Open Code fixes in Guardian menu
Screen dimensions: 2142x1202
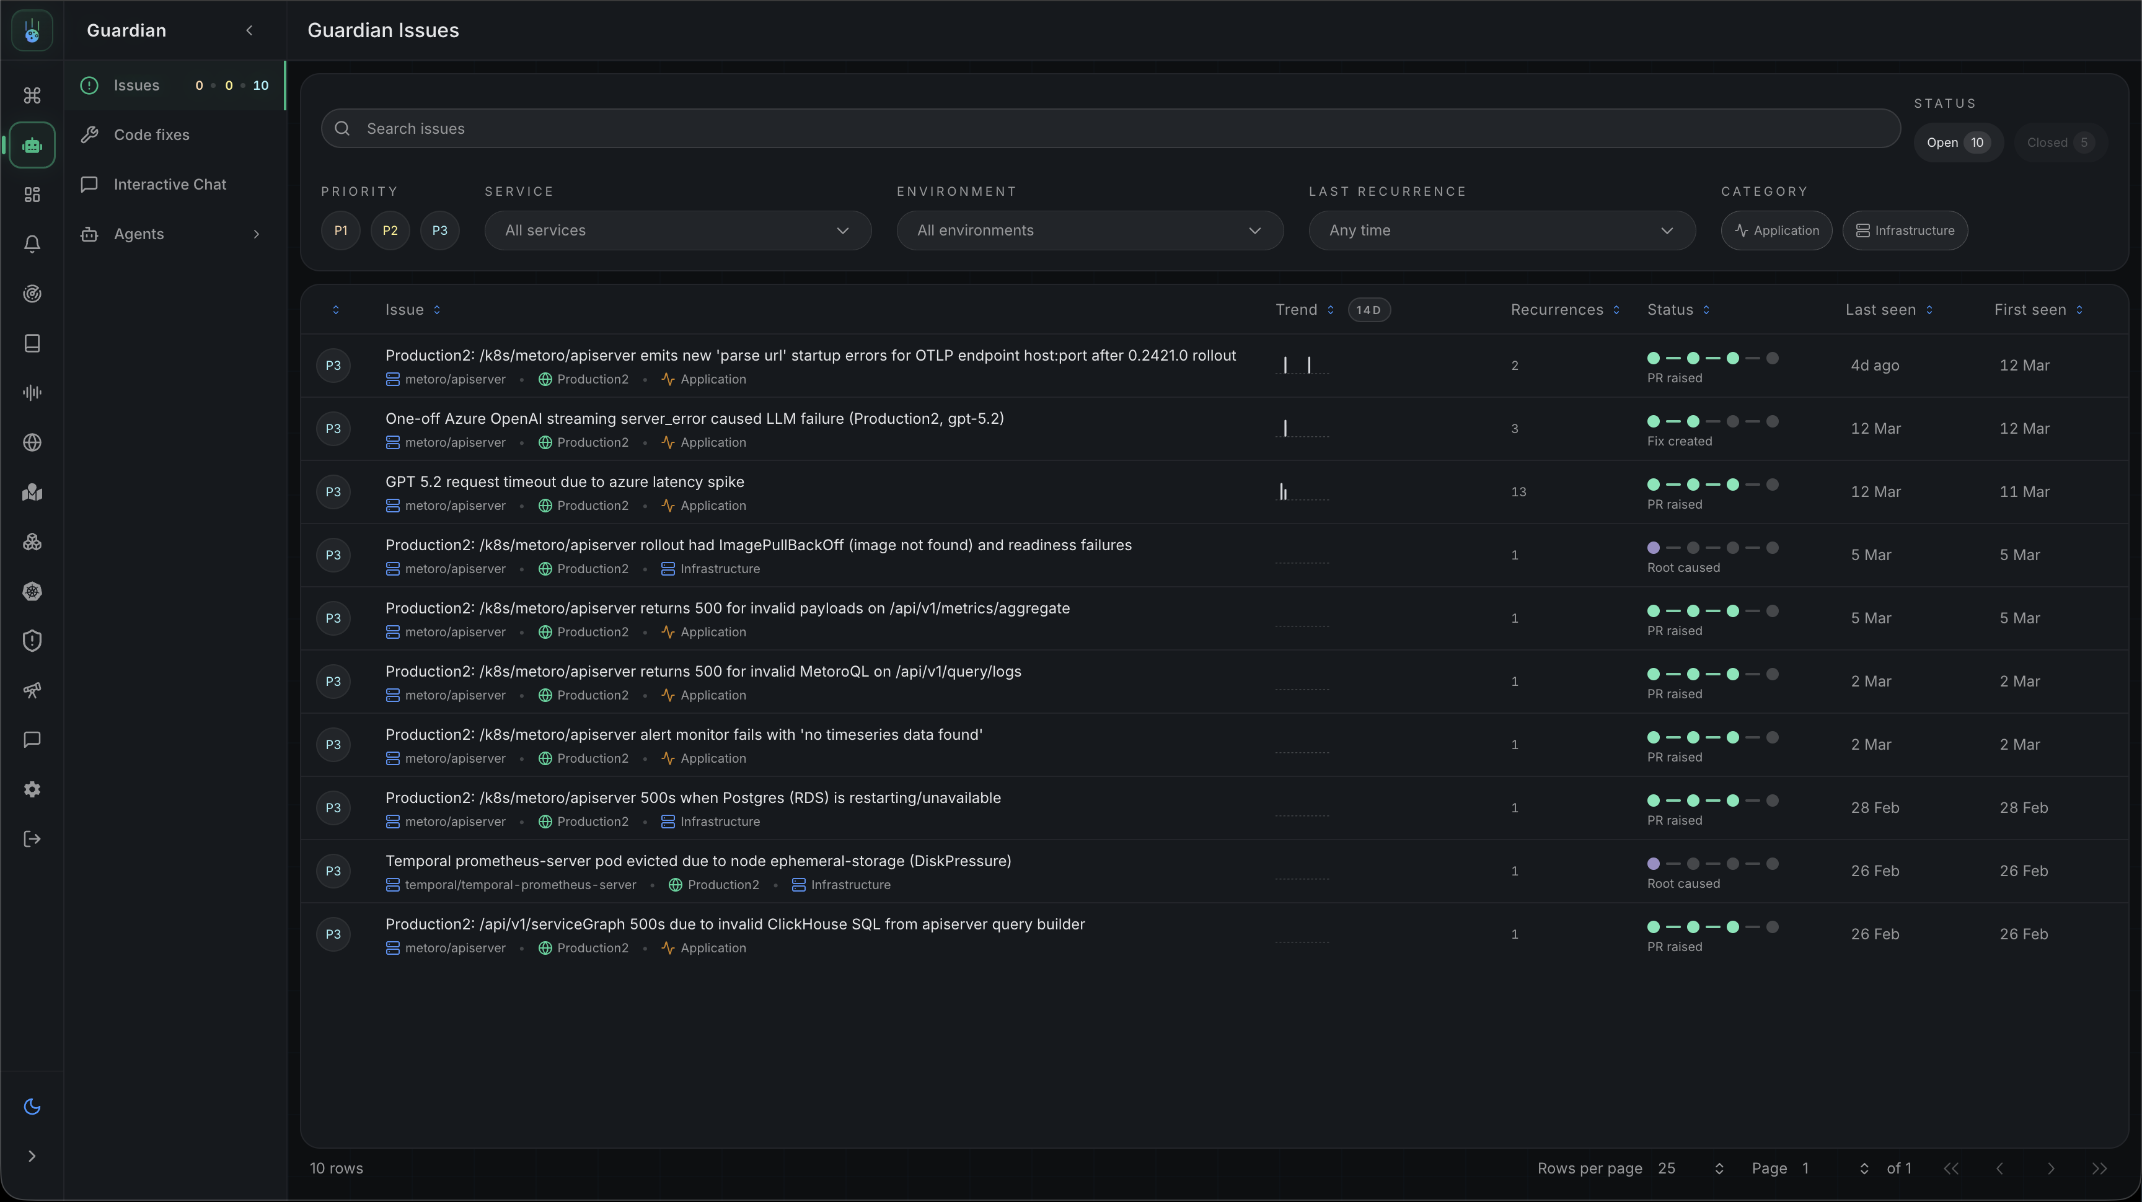pyautogui.click(x=151, y=134)
